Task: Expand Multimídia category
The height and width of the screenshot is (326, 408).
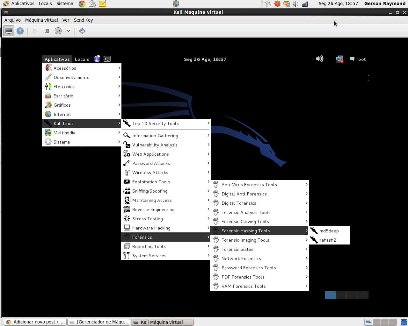Action: [82, 133]
